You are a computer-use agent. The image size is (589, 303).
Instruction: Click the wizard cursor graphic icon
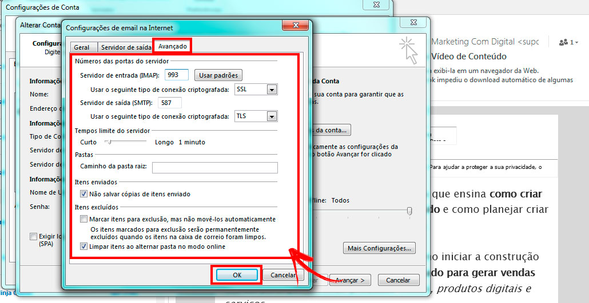[408, 50]
